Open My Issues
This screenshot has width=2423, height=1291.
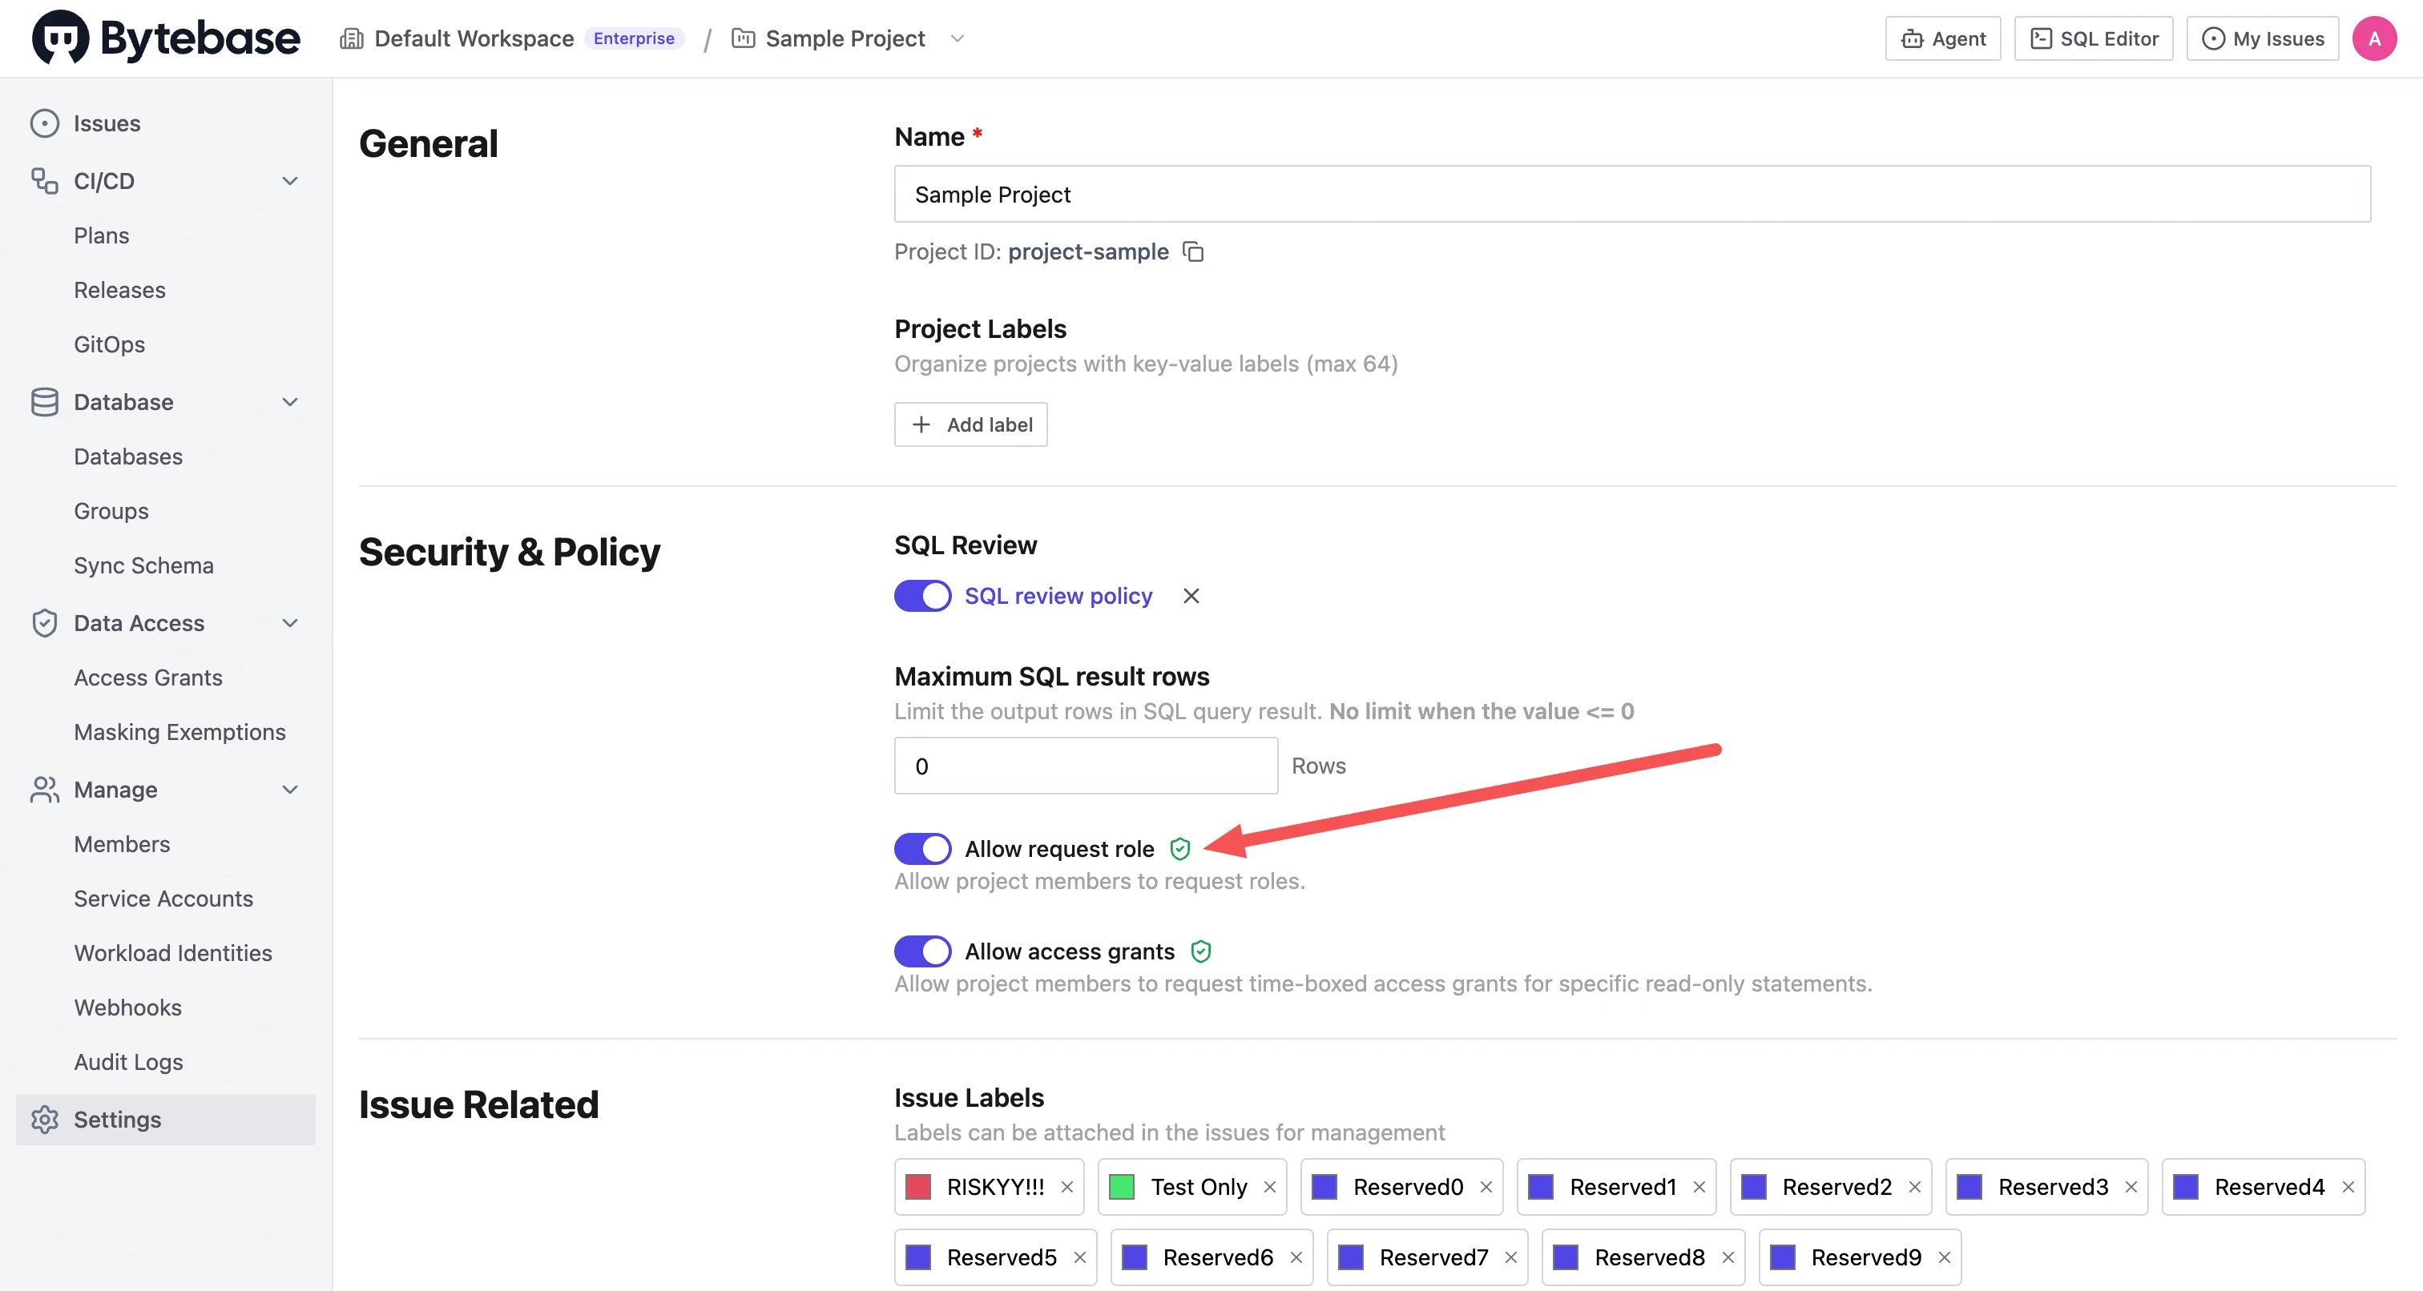[x=2262, y=38]
